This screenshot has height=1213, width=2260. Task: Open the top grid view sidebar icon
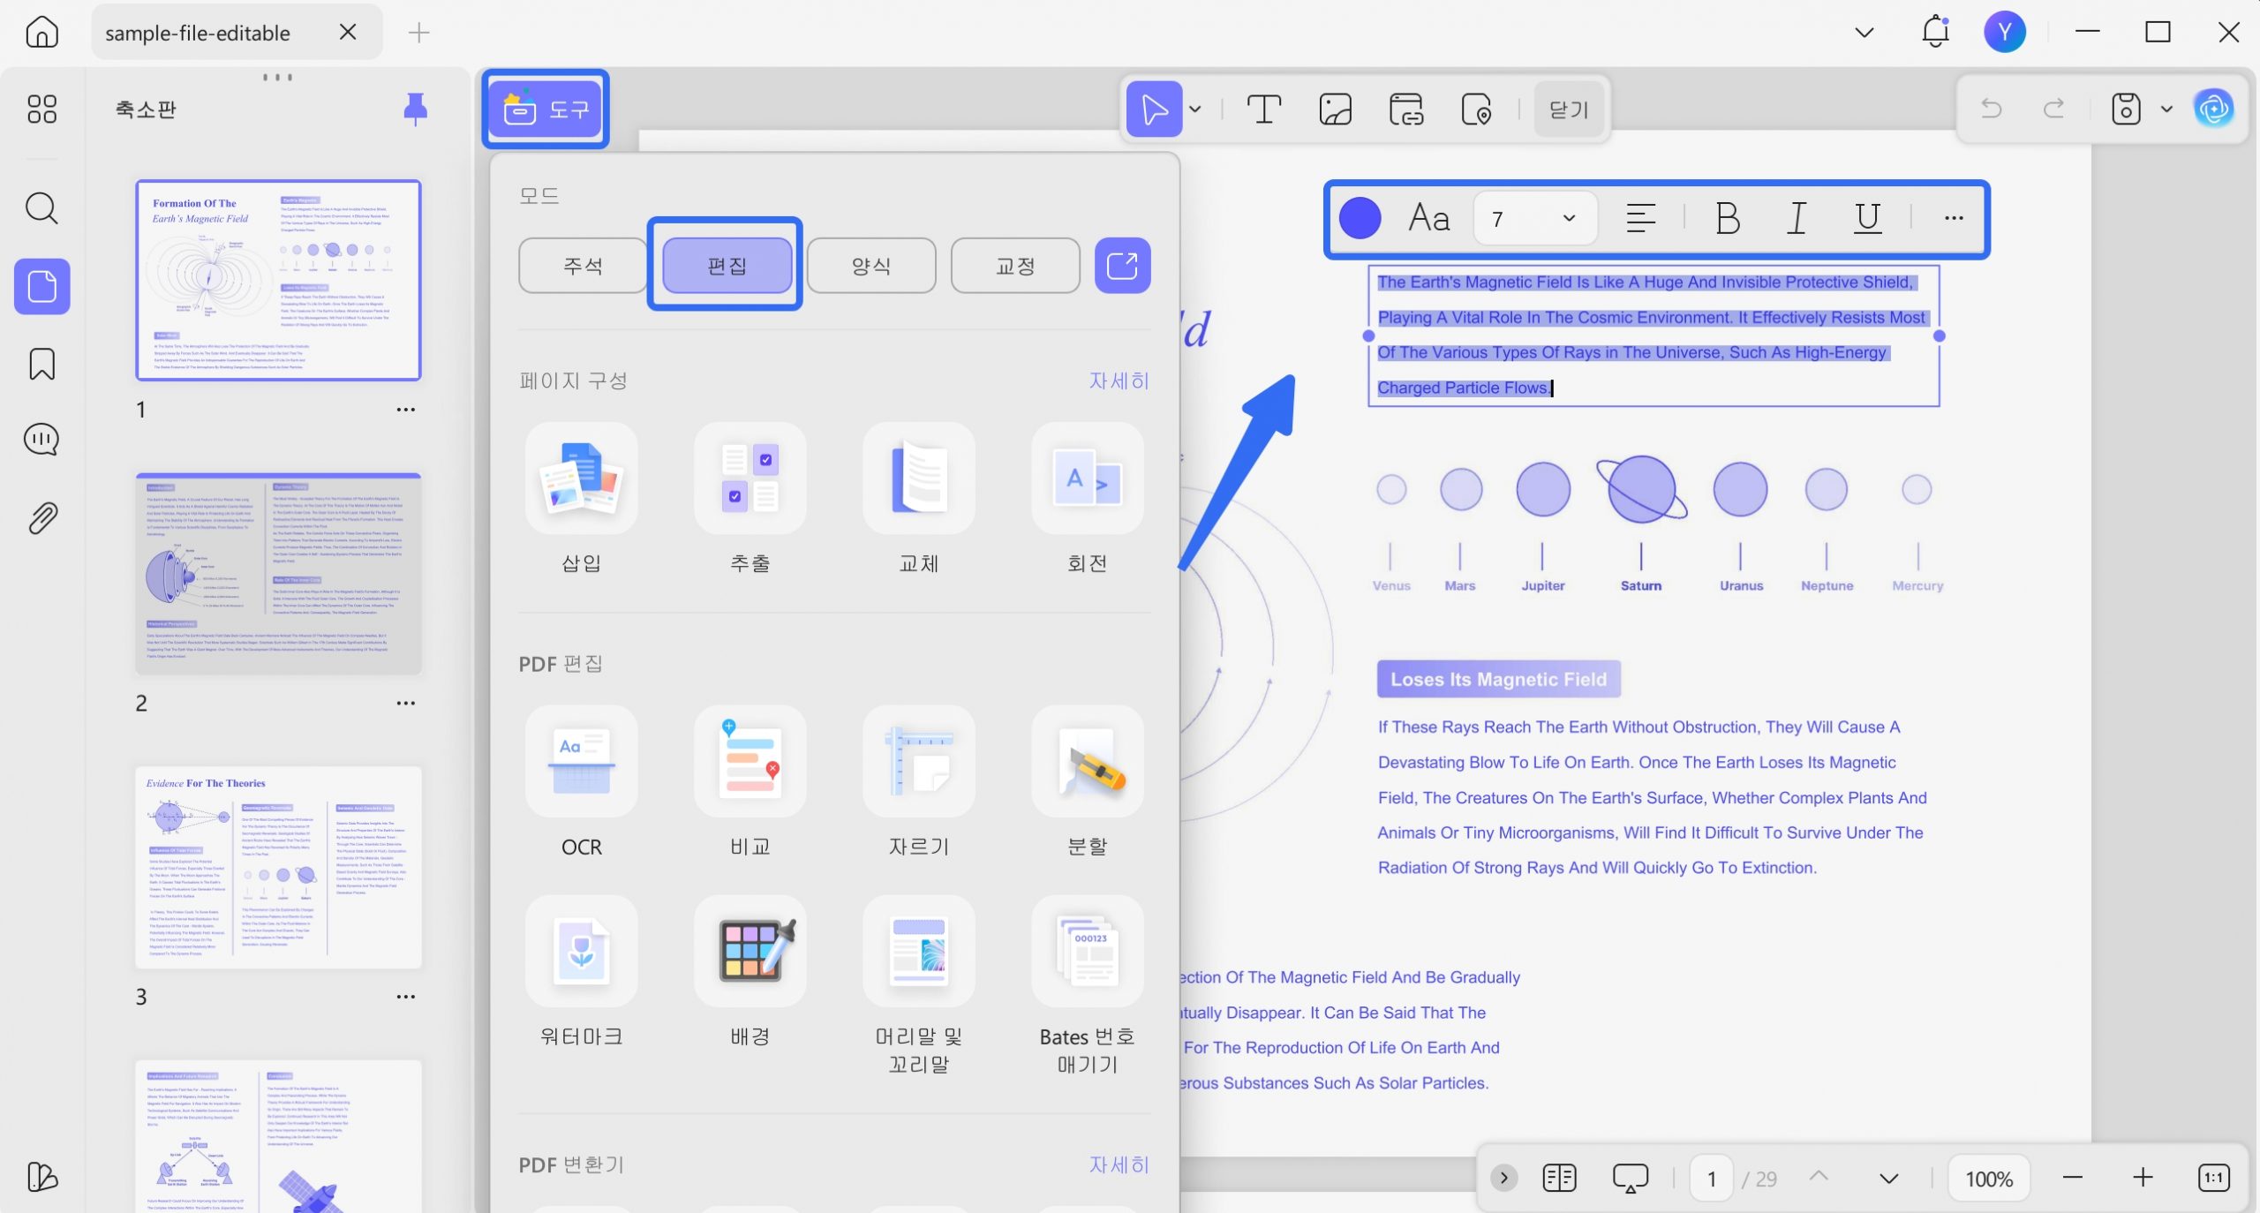pyautogui.click(x=41, y=109)
